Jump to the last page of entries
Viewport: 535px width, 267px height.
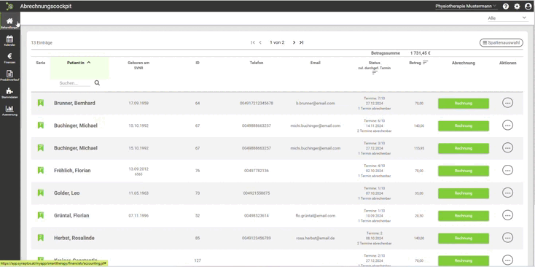point(301,43)
